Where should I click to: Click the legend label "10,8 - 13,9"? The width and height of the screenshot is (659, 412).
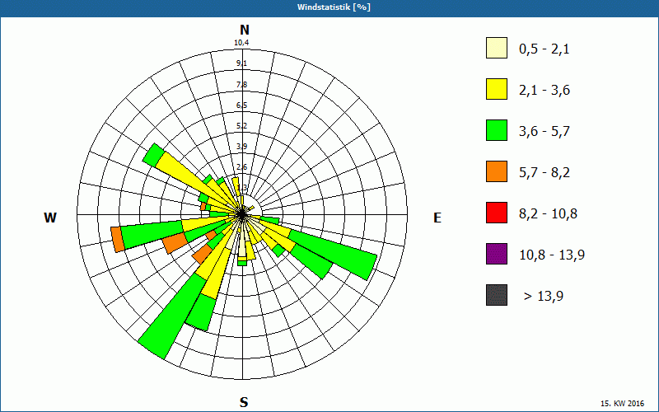point(552,255)
